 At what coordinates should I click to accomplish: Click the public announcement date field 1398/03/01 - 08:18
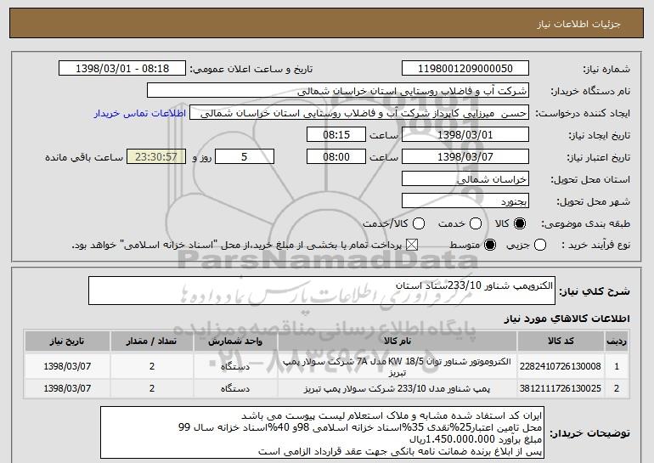(122, 69)
